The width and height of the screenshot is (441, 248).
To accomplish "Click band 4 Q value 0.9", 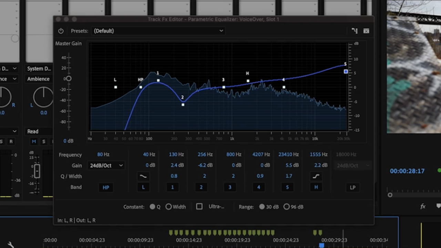I will [x=260, y=176].
